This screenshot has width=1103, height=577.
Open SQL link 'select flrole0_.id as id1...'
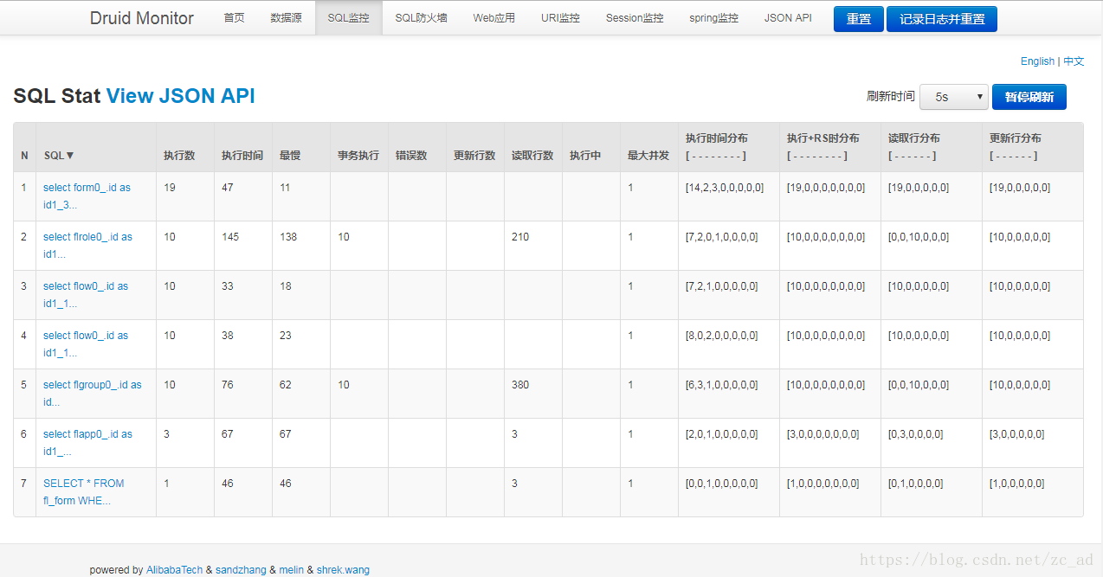pos(87,246)
